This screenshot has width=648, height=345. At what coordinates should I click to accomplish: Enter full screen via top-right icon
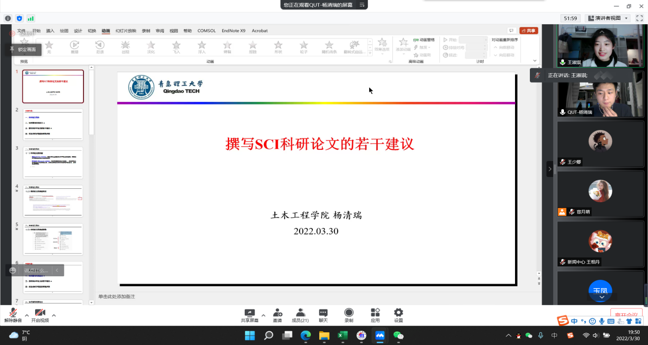[639, 18]
